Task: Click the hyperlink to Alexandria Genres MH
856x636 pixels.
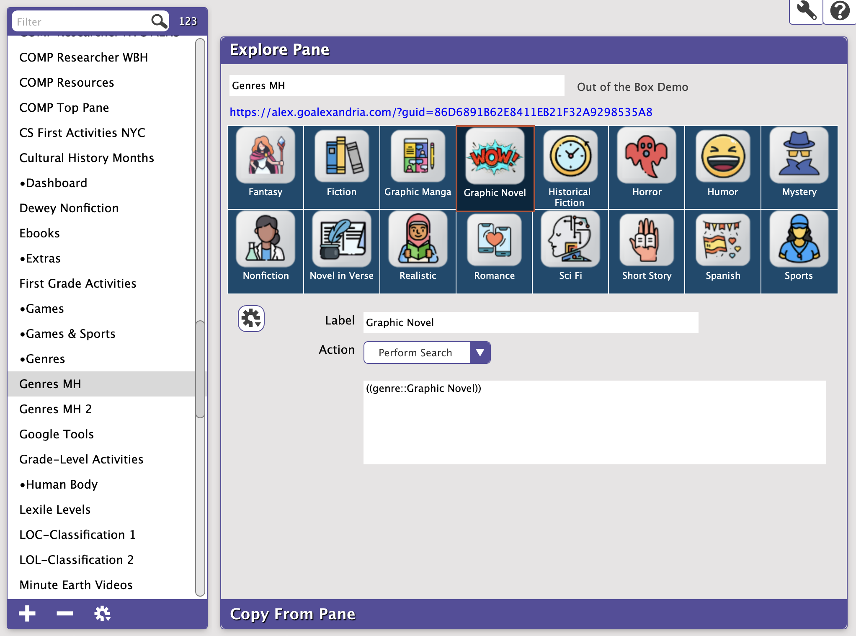Action: 442,111
